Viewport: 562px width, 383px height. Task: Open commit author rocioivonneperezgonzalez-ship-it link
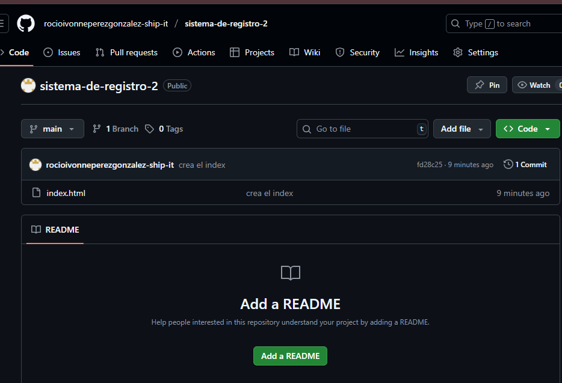[110, 165]
